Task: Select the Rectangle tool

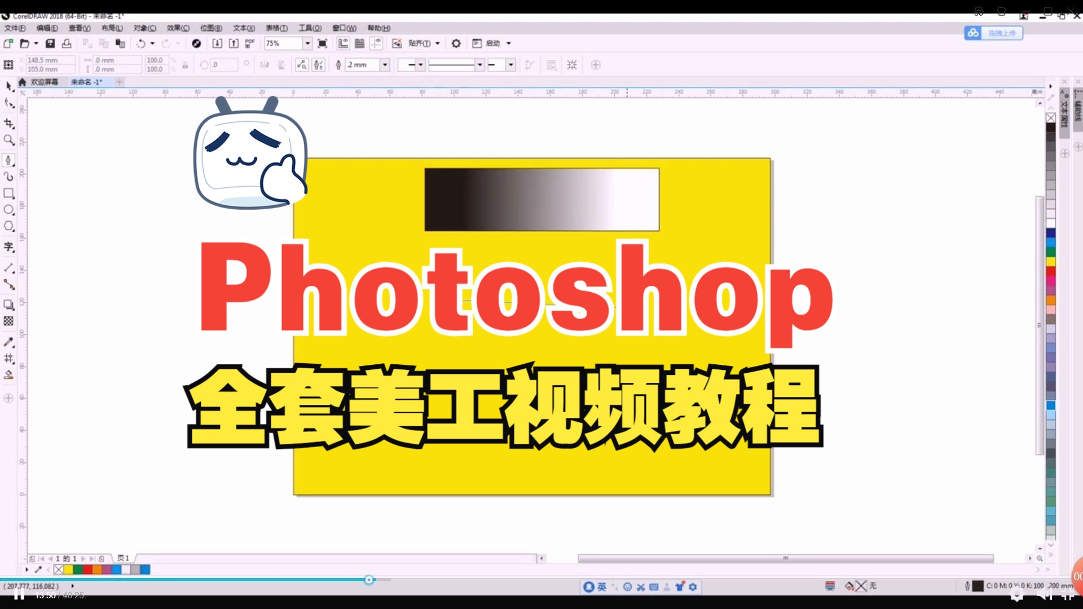Action: [x=9, y=193]
